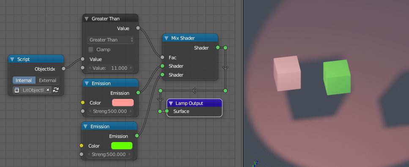
Task: Click the green Emission output socket
Action: pos(137,136)
